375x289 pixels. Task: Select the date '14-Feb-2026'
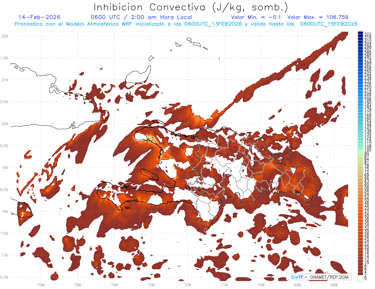pyautogui.click(x=39, y=17)
